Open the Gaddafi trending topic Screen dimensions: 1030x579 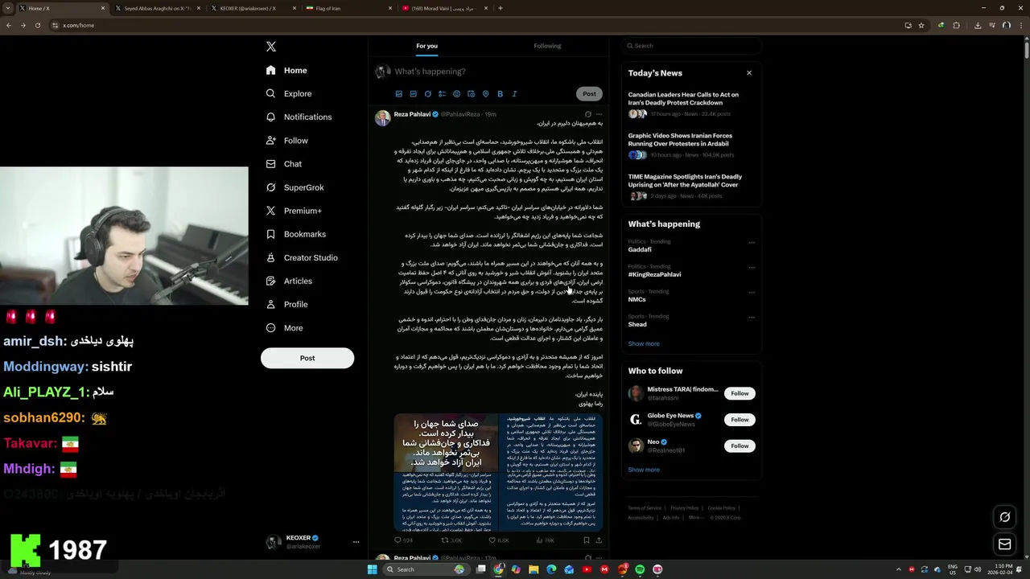(x=640, y=249)
